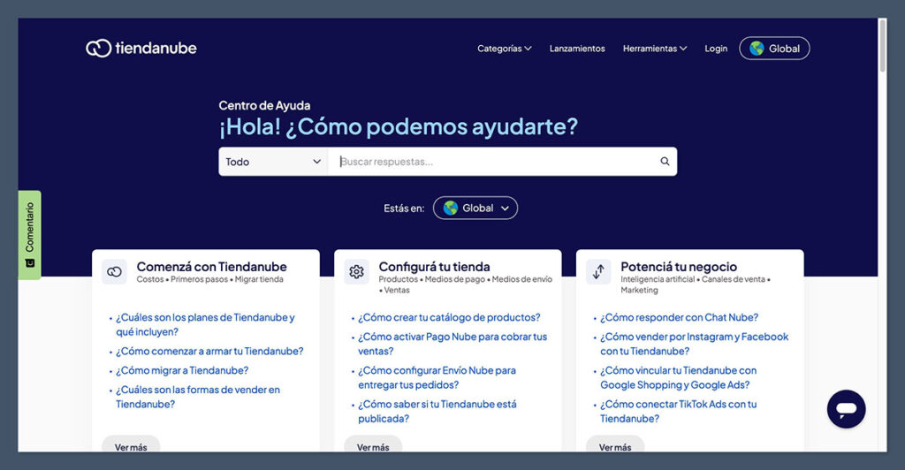Click Login in the navigation

click(716, 49)
